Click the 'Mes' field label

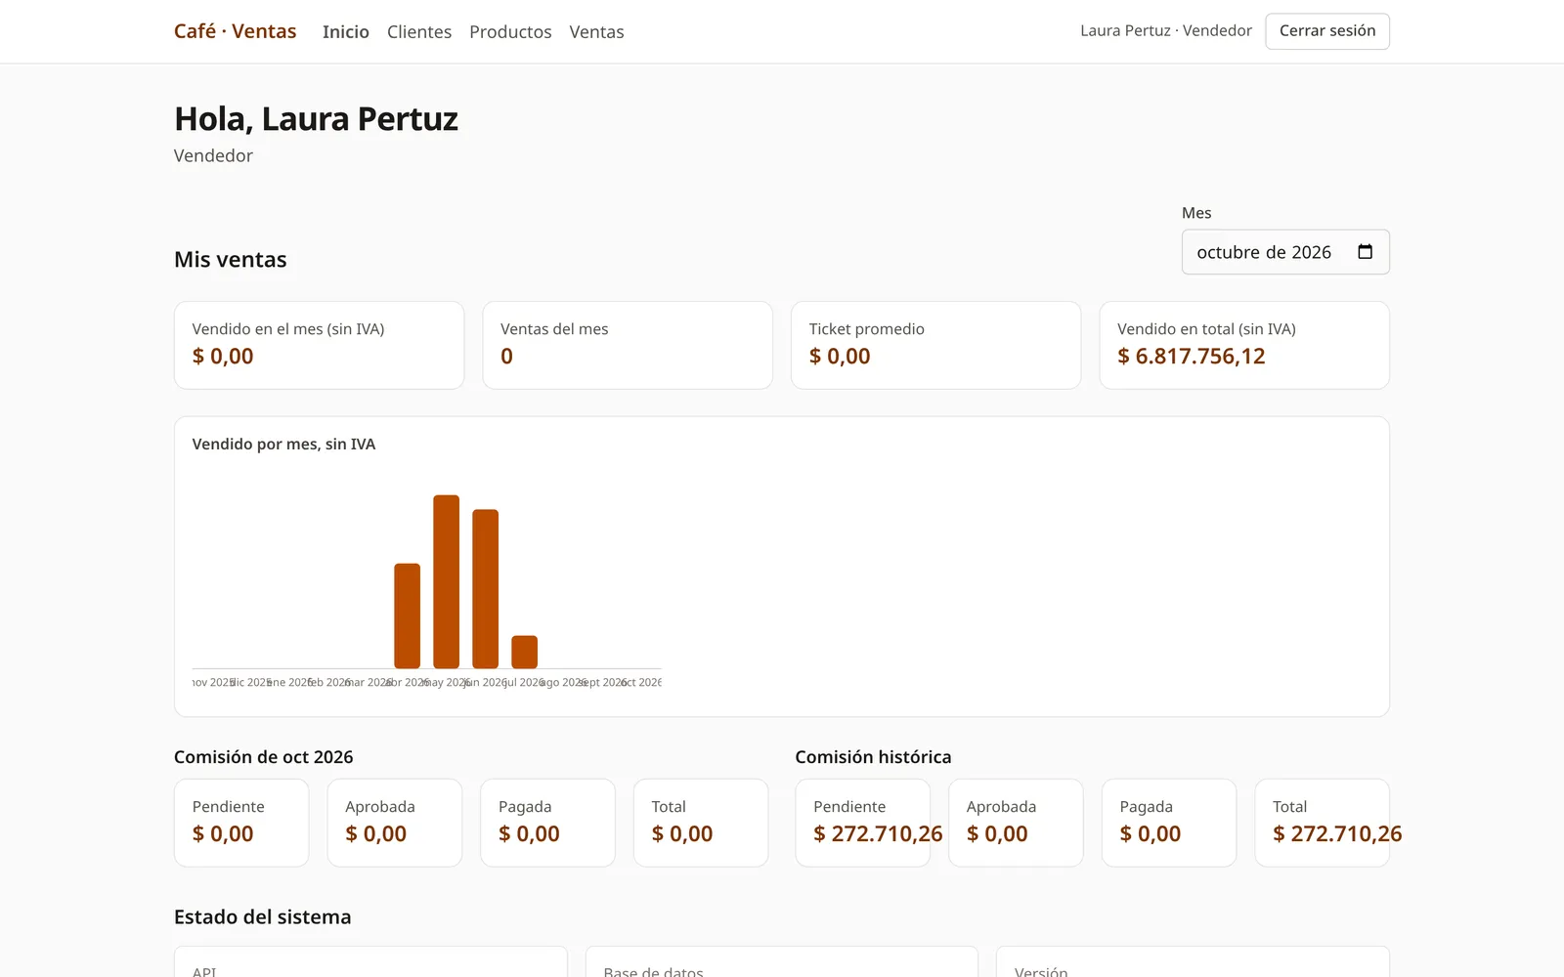pyautogui.click(x=1196, y=213)
